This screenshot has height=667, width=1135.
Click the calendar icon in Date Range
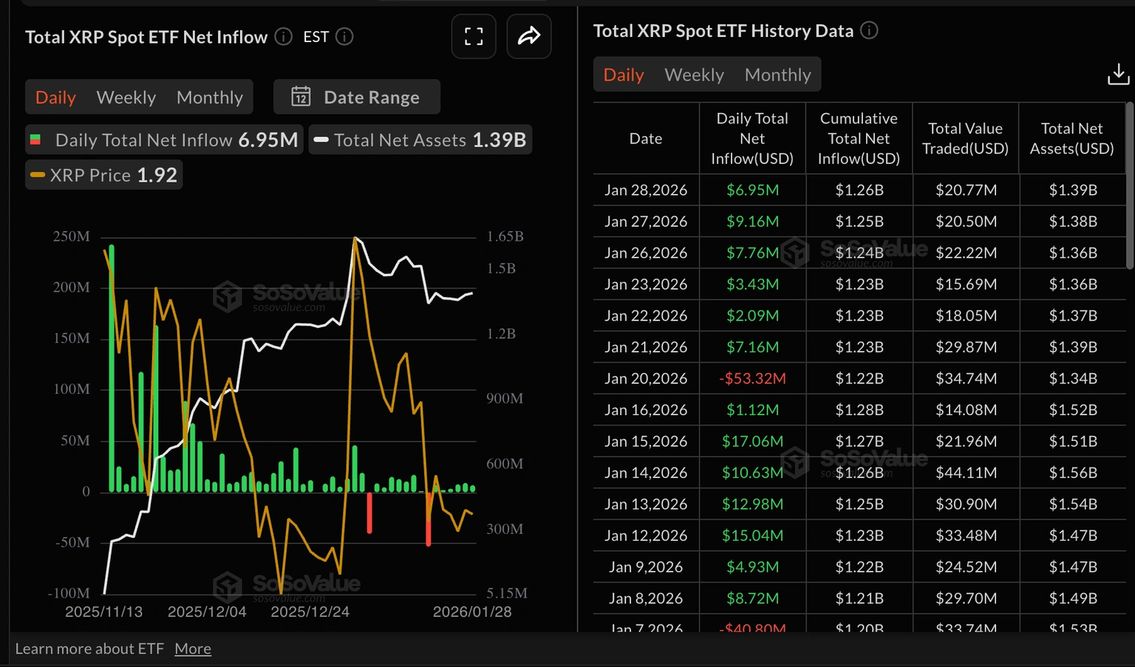tap(301, 96)
